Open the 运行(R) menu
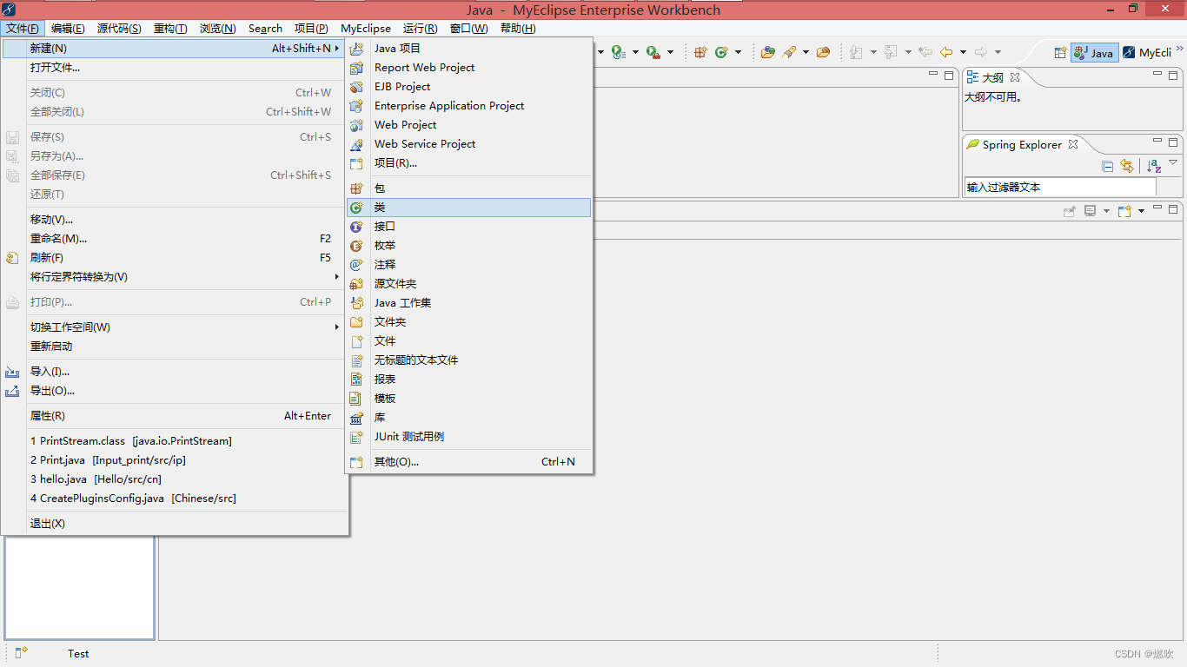The width and height of the screenshot is (1187, 667). pyautogui.click(x=421, y=29)
